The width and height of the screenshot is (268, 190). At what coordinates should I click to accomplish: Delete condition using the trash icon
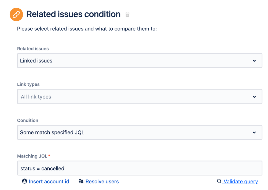[x=127, y=14]
